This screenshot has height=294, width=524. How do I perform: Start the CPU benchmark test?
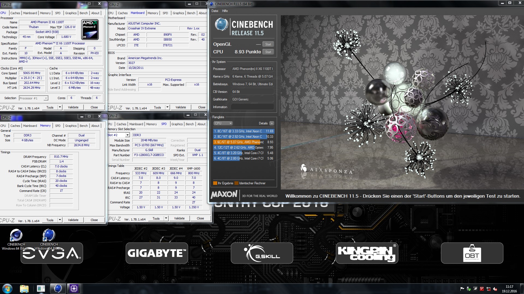point(268,52)
